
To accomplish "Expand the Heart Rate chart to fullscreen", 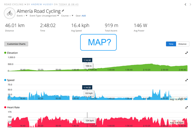I will pos(186,108).
